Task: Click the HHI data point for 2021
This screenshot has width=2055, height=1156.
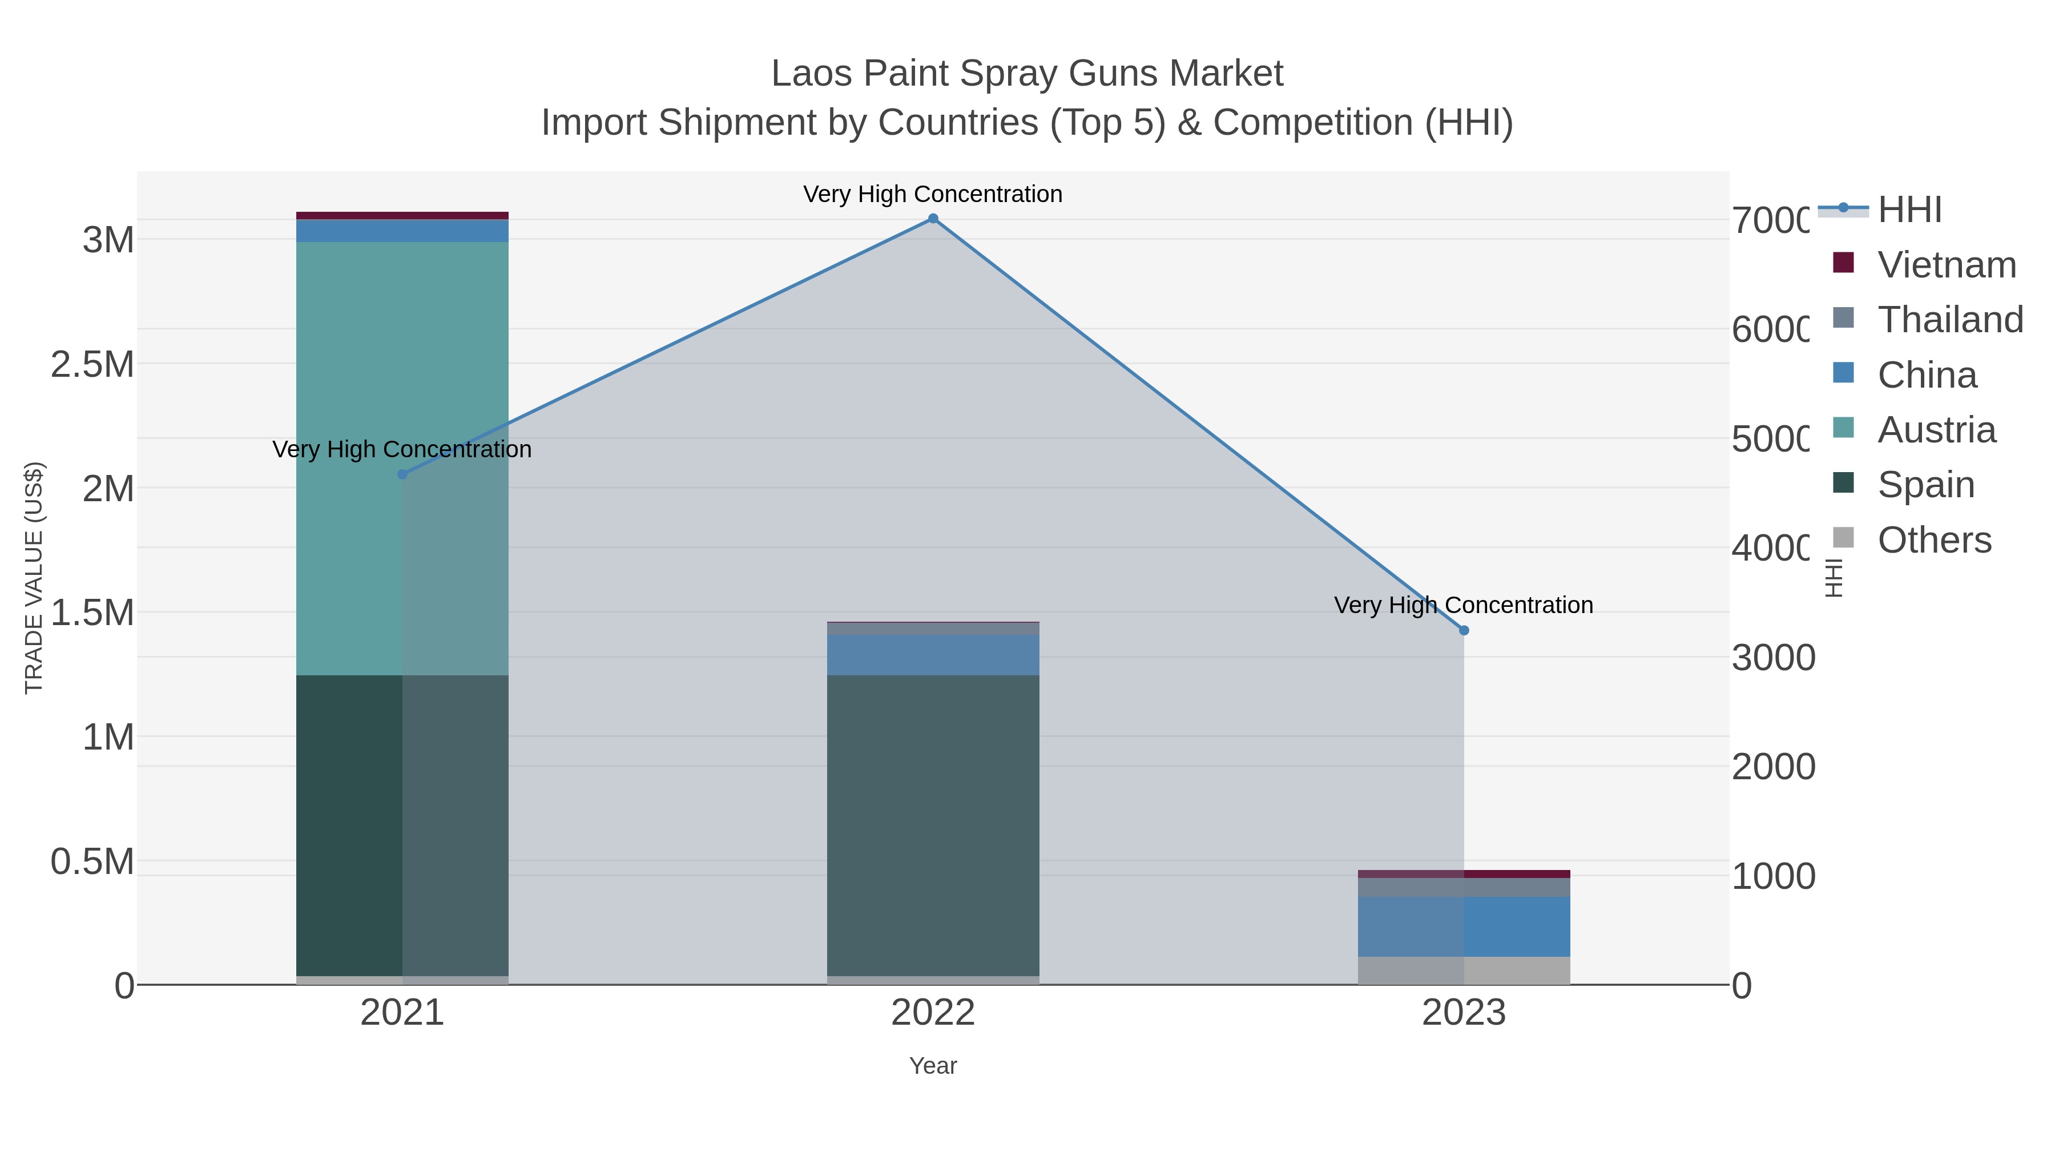Action: [x=402, y=475]
